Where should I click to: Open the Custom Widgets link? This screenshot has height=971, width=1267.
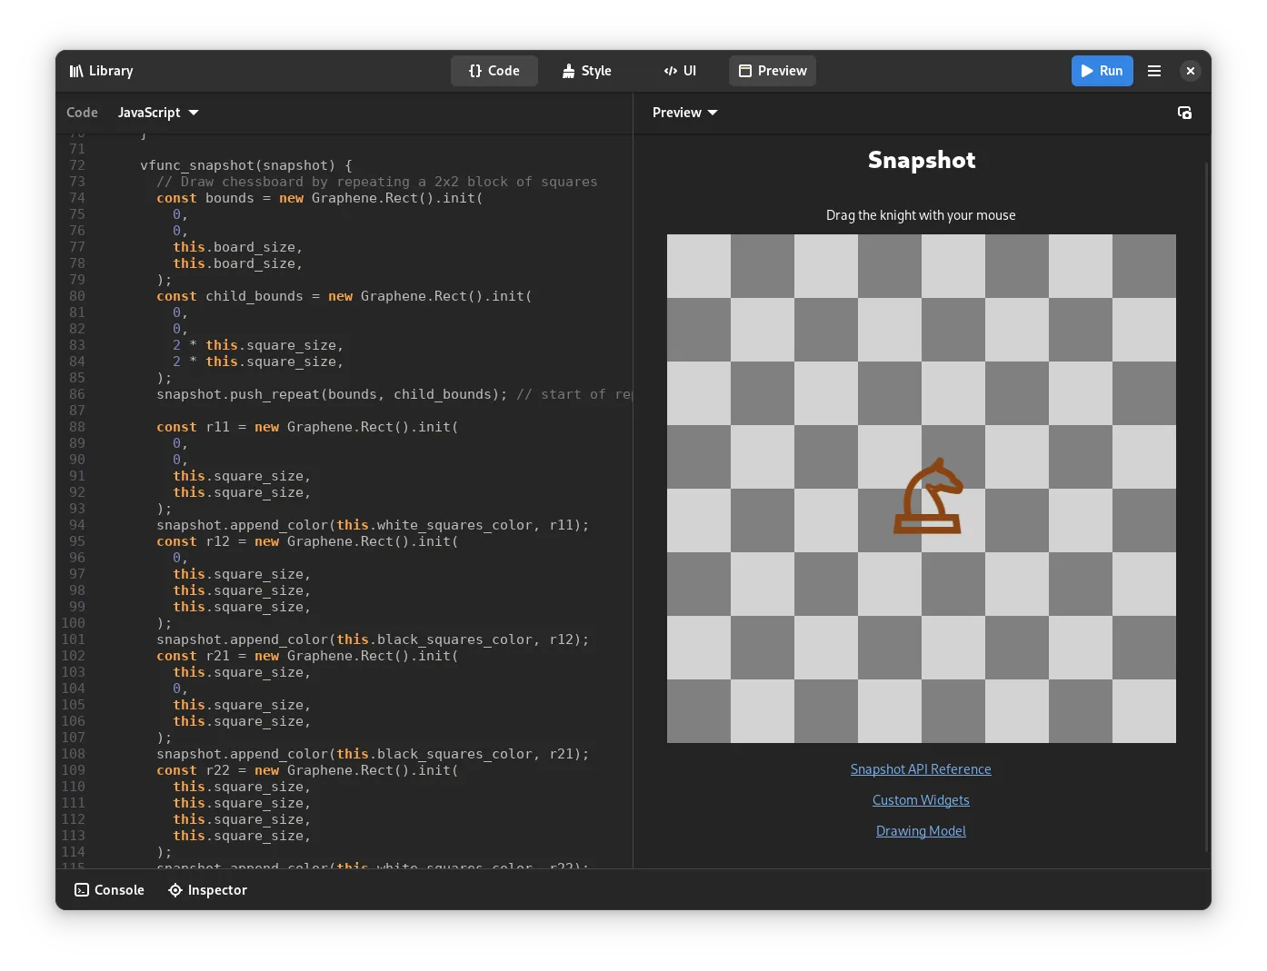(921, 800)
